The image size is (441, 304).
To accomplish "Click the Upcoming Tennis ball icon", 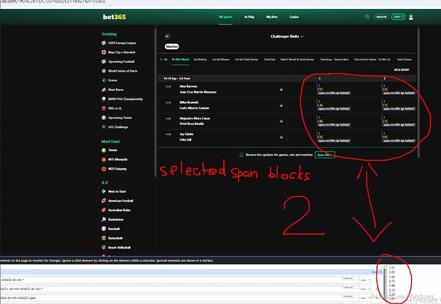I will [104, 118].
